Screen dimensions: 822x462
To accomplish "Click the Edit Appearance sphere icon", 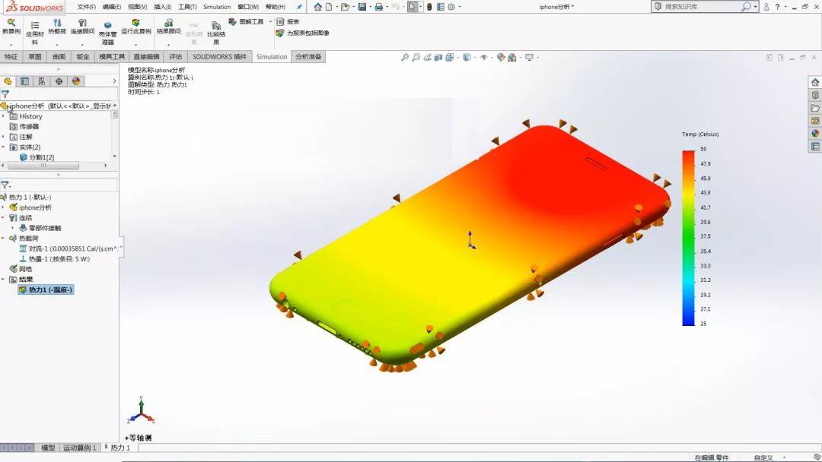I will click(501, 57).
